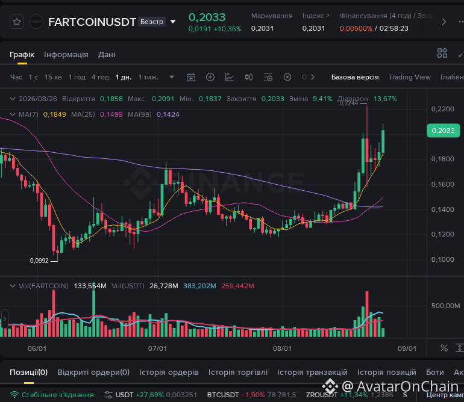Select the 15 хв interval
Viewport: 464px width, 402px height.
tap(53, 77)
